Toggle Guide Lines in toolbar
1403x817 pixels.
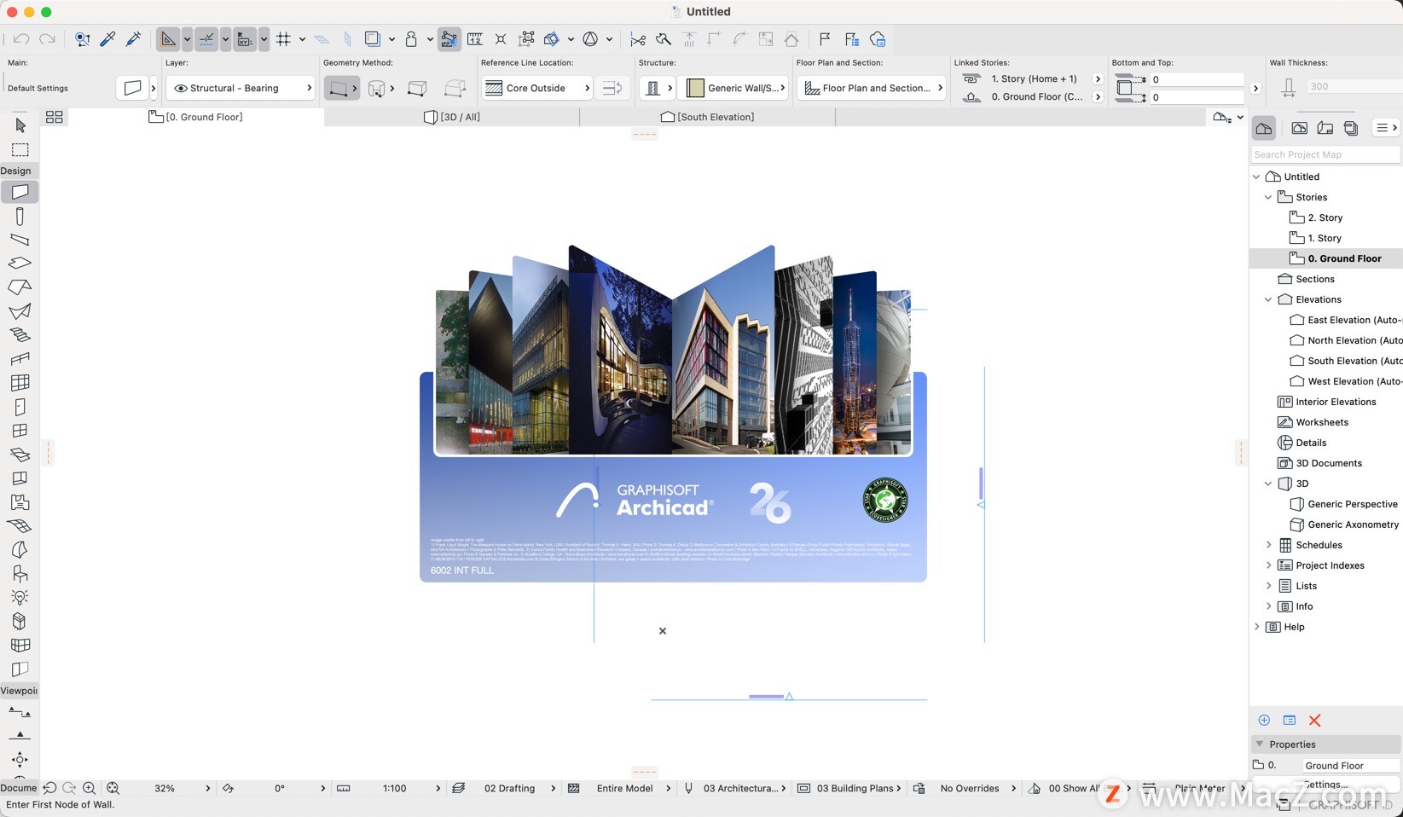[169, 39]
